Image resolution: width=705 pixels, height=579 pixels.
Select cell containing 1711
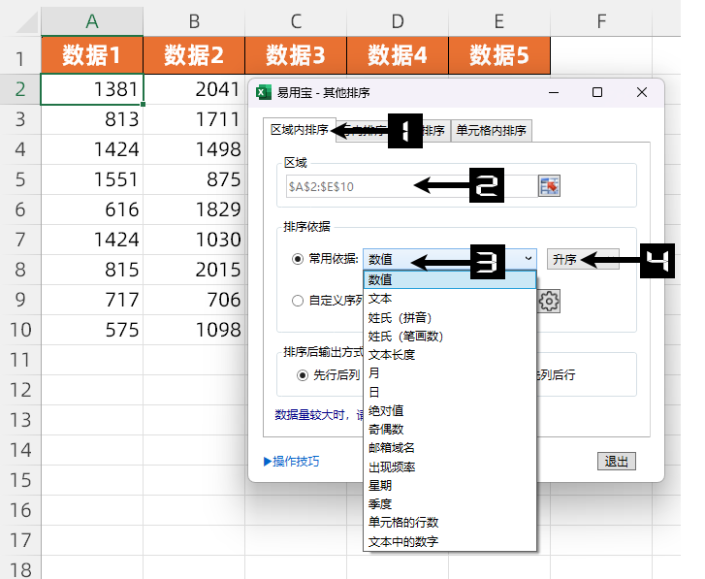click(194, 119)
